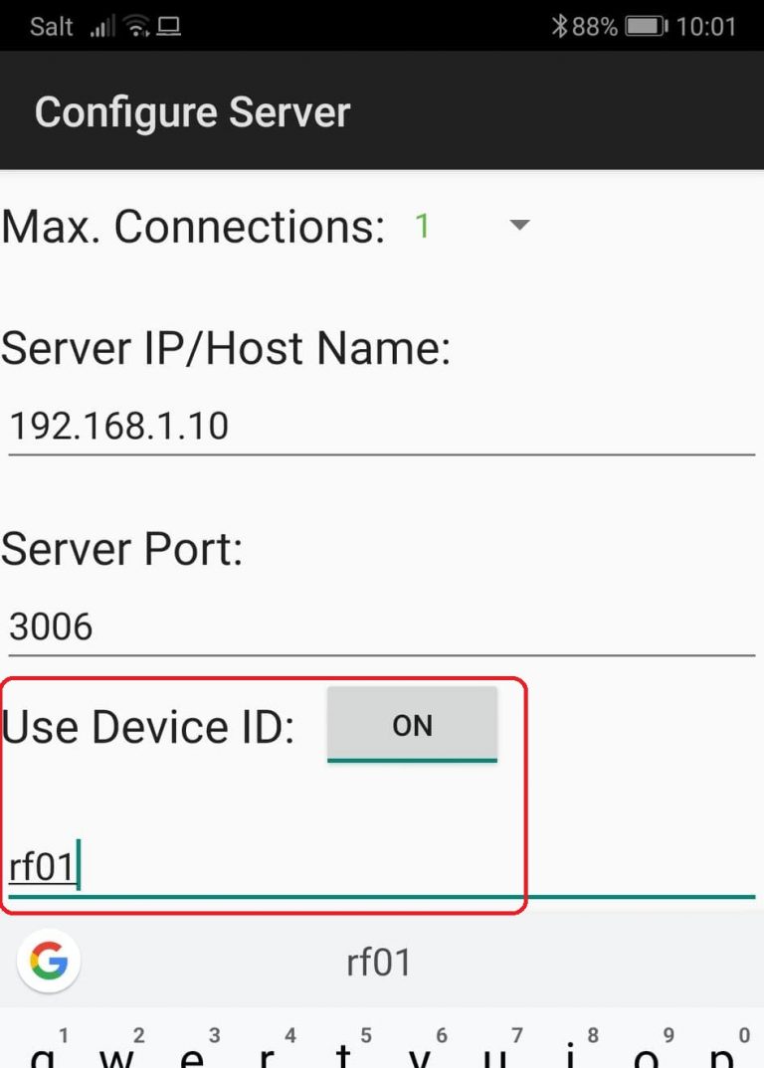Tap the Configure Server title bar

[x=191, y=110]
